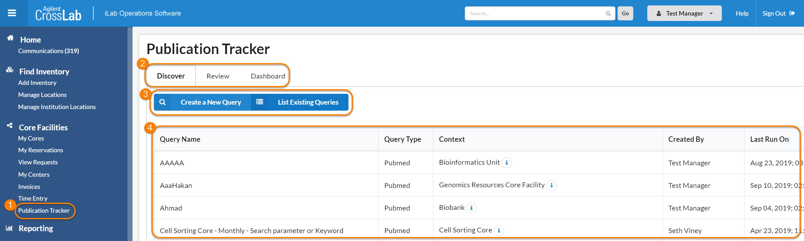Click the Reporting bar chart icon

[10, 228]
